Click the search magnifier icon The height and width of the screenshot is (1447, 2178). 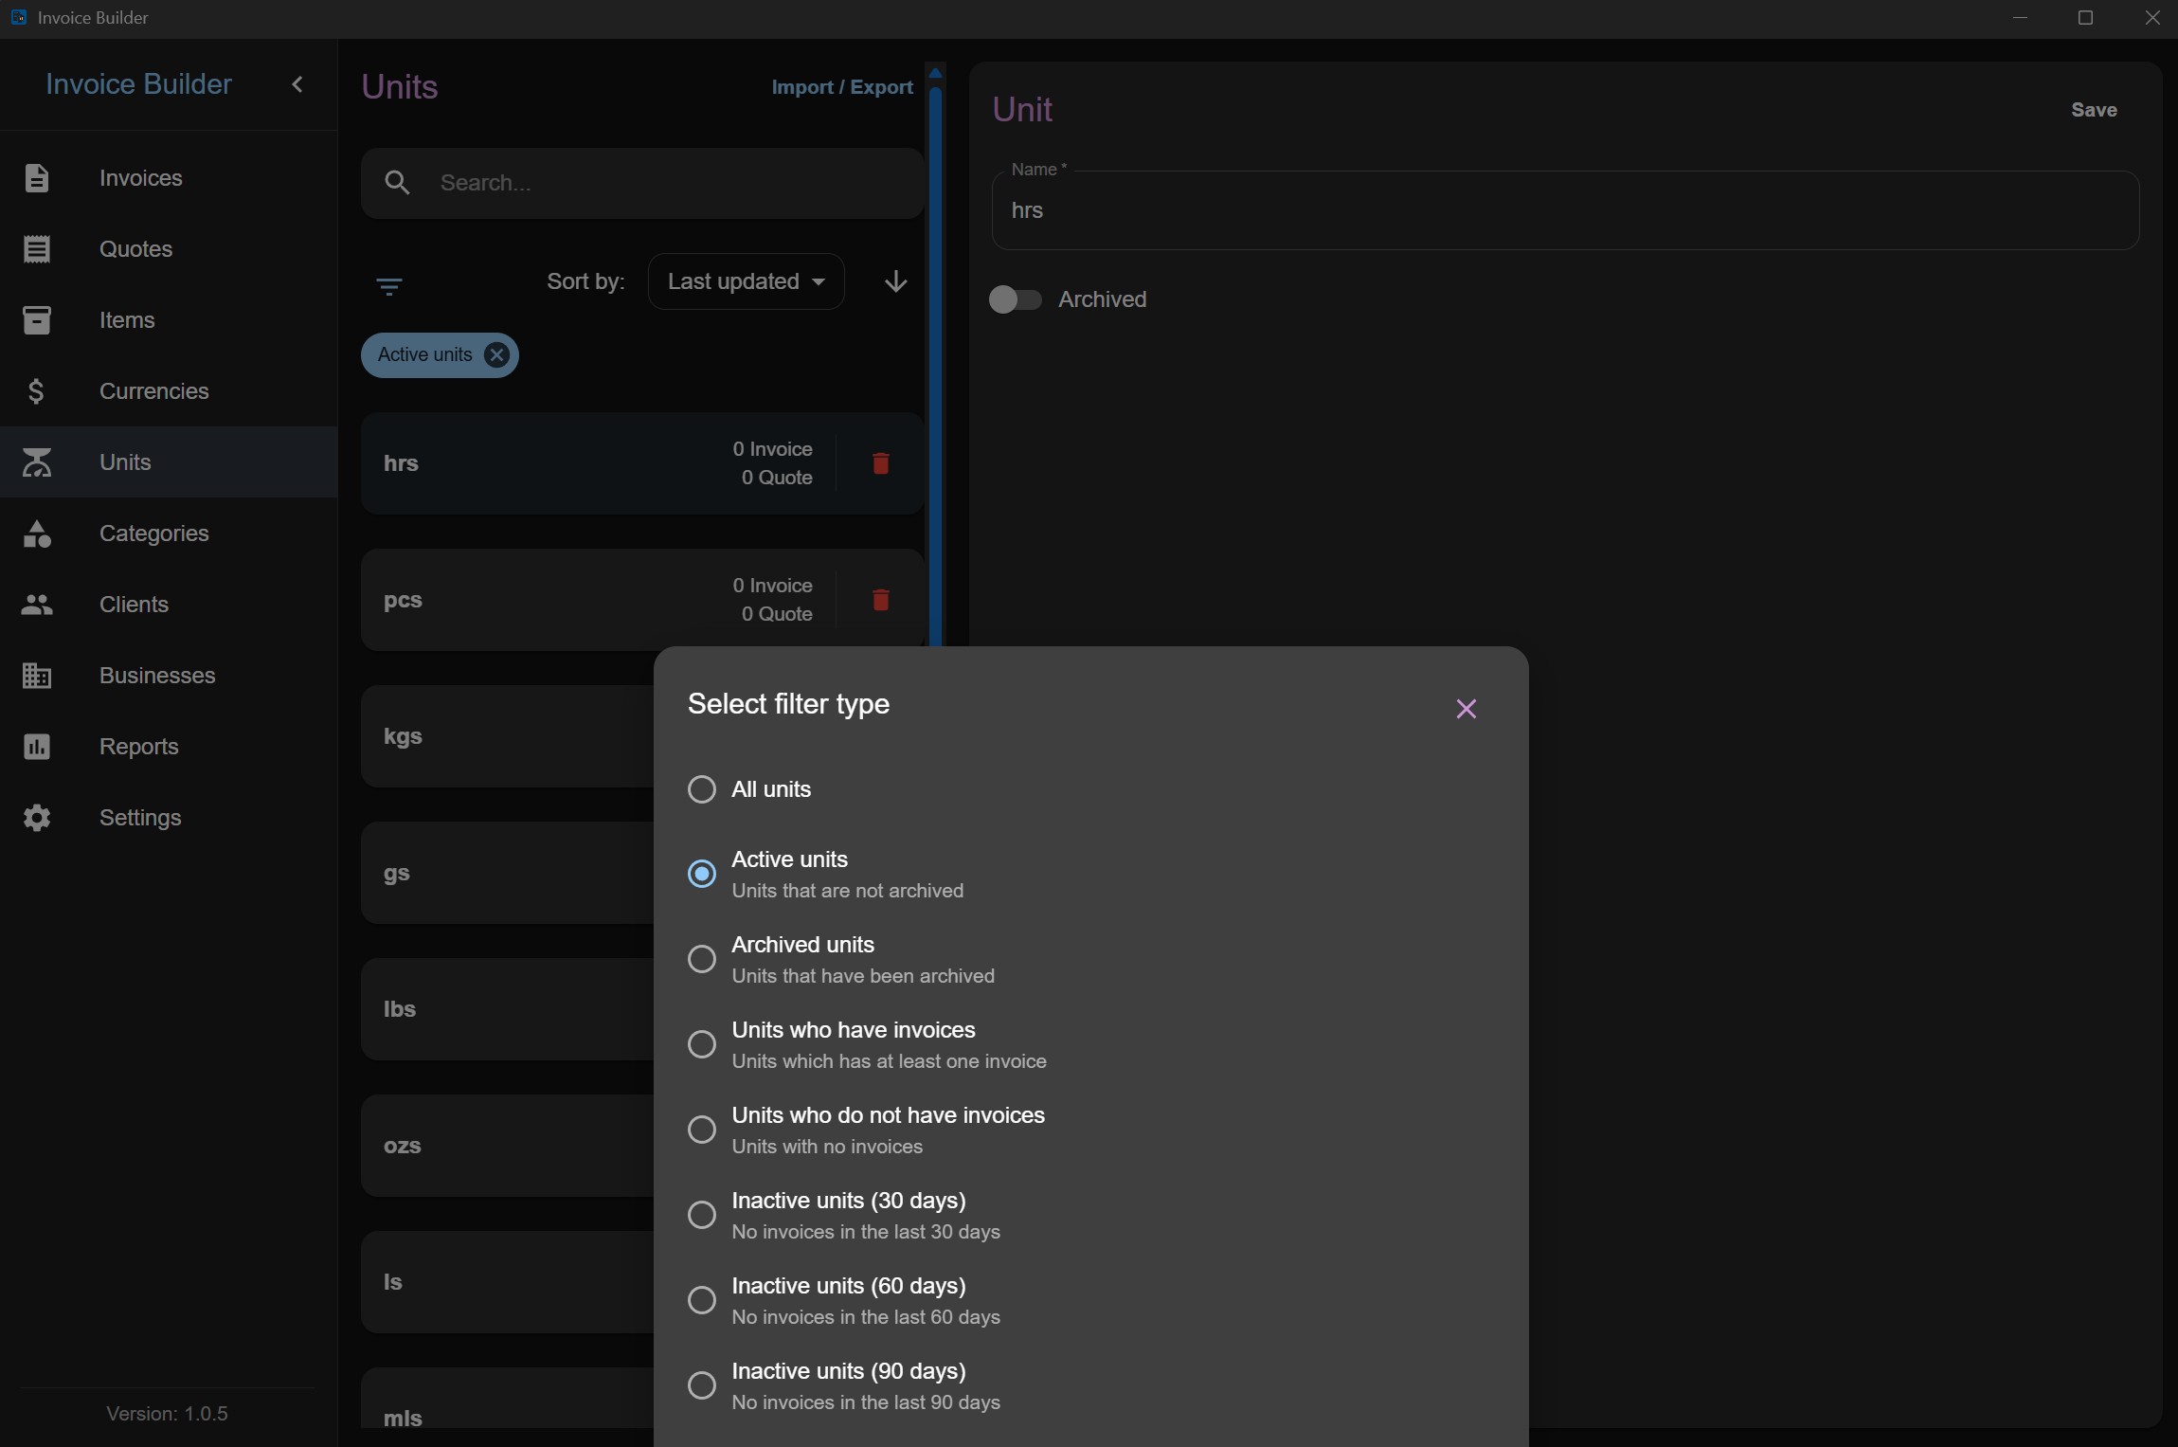(x=397, y=182)
